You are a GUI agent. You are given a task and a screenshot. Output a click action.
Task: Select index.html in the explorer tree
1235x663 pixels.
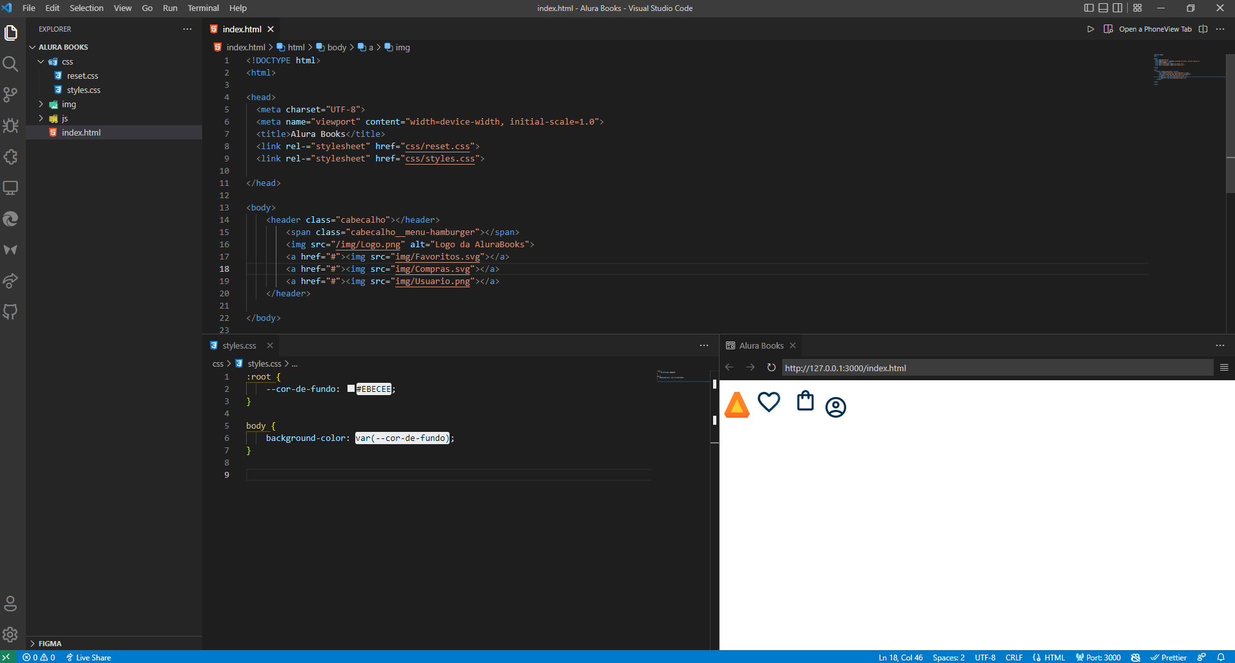pos(114,132)
